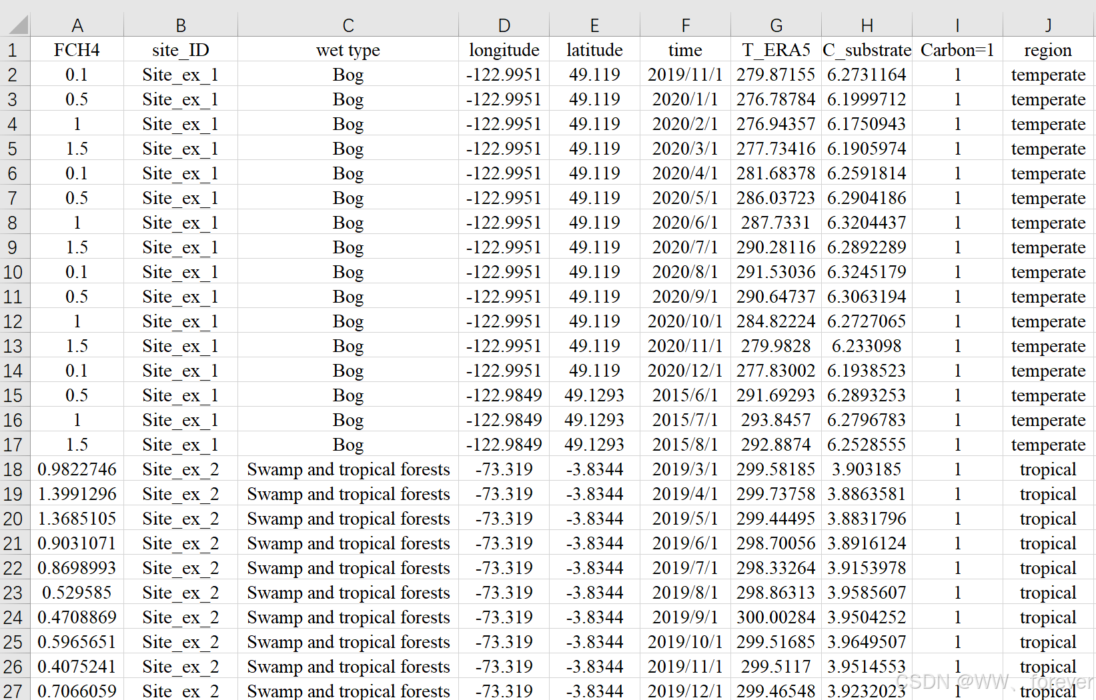
Task: Select the tropical region cell in row 18
Action: coord(1048,469)
